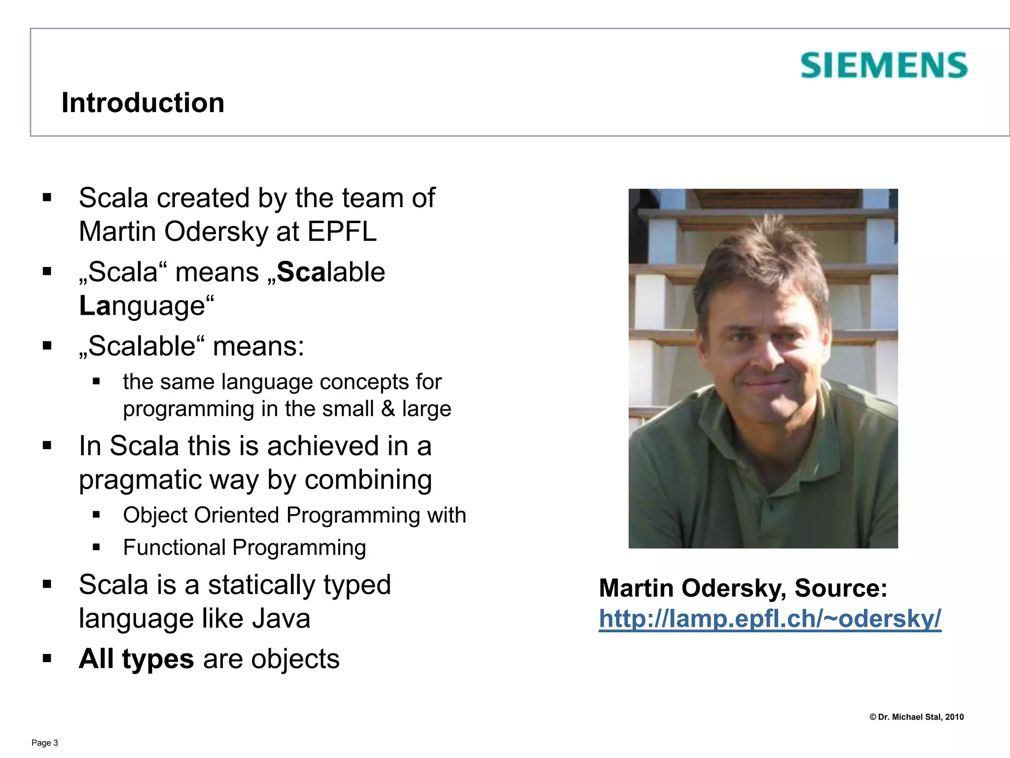Click the bullet marker beside '„Scalable“ means:'
The width and height of the screenshot is (1010, 758).
click(47, 345)
